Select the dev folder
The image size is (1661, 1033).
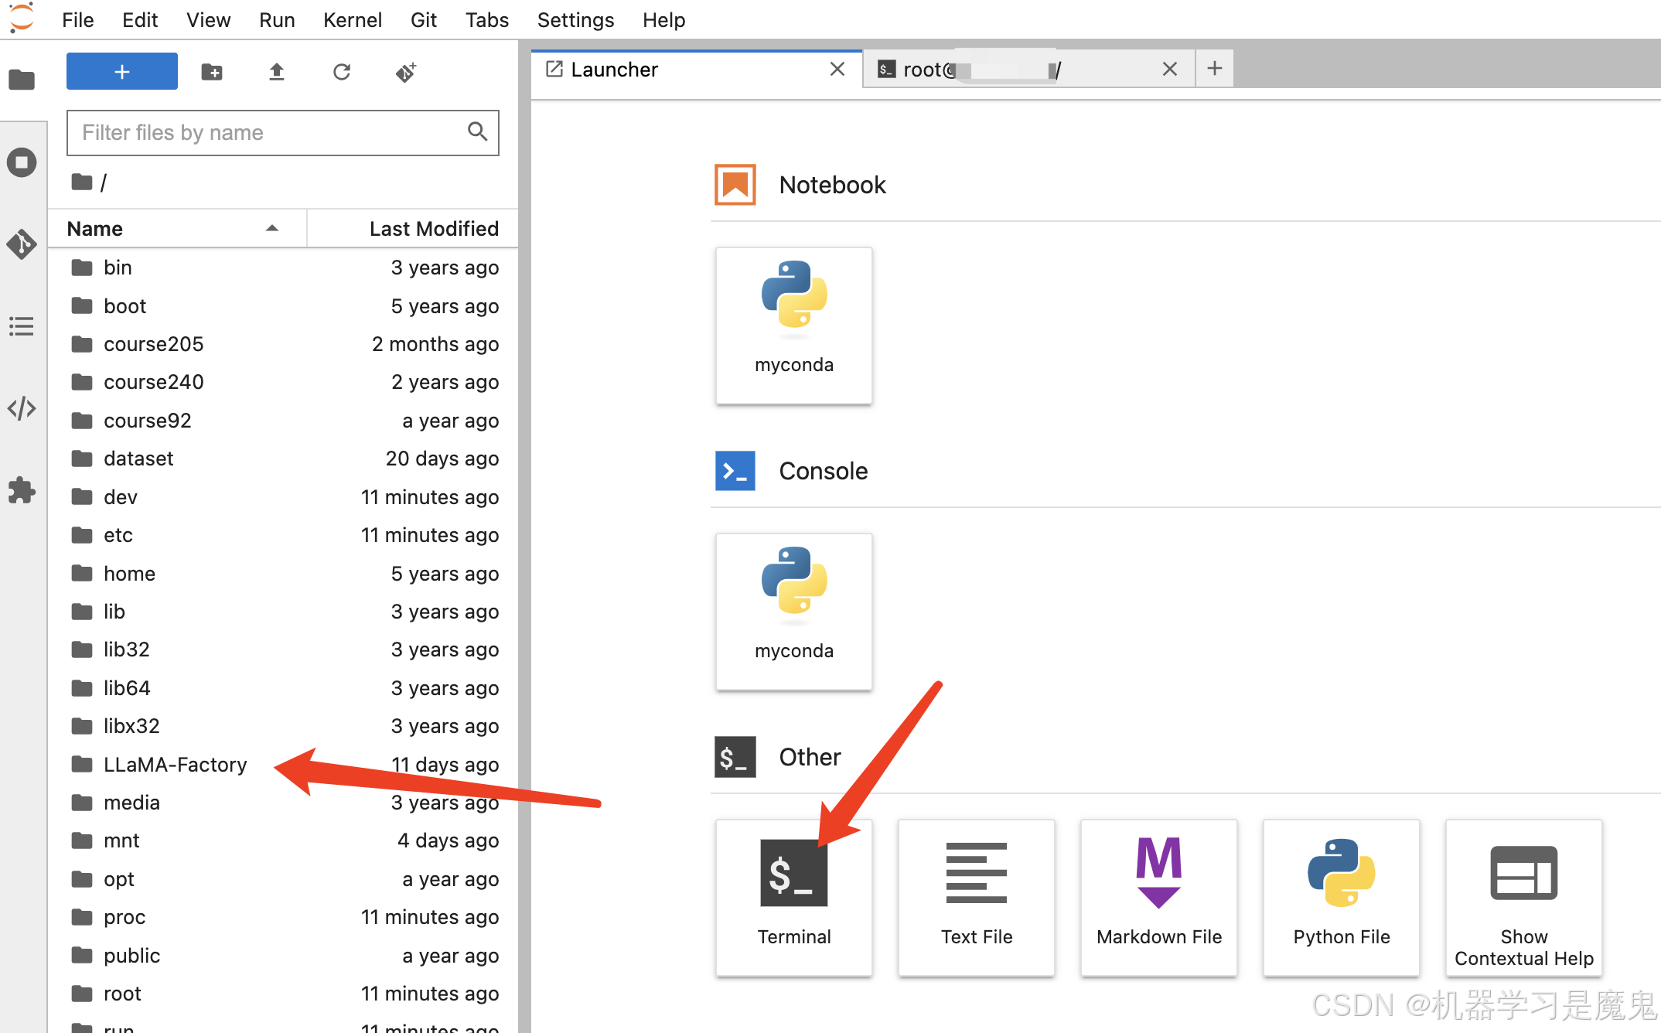pyautogui.click(x=283, y=497)
